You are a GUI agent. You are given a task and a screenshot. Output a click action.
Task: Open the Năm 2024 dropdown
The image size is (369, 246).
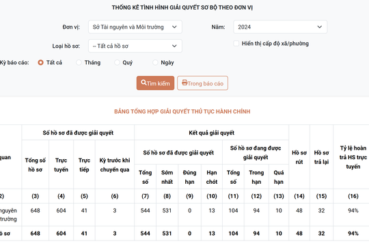click(x=280, y=27)
